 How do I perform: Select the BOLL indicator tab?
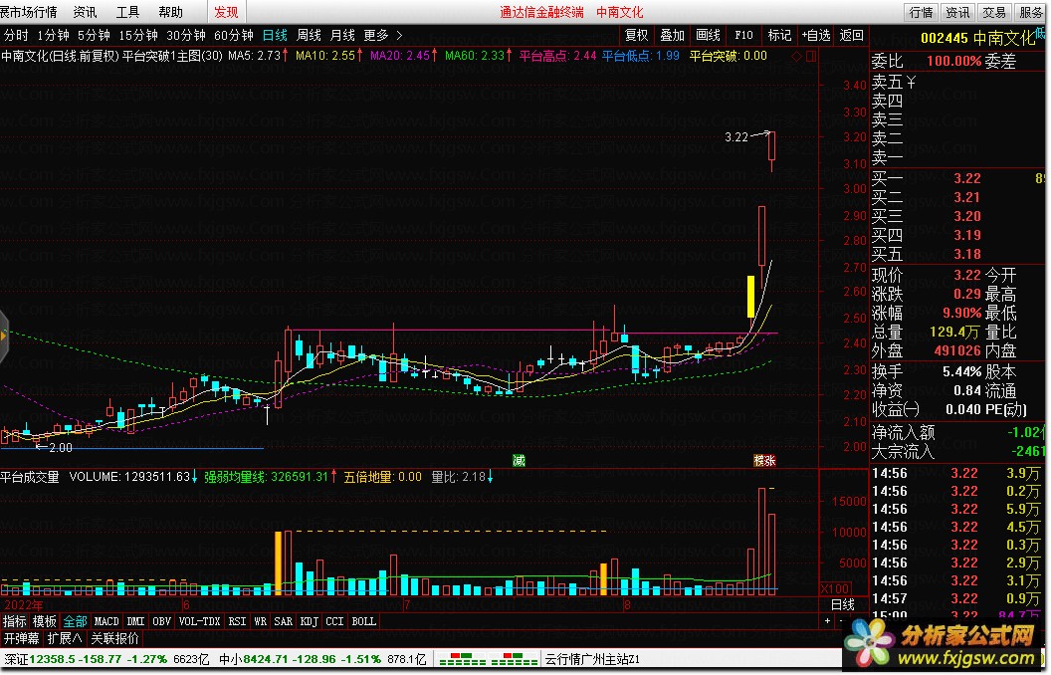(364, 621)
